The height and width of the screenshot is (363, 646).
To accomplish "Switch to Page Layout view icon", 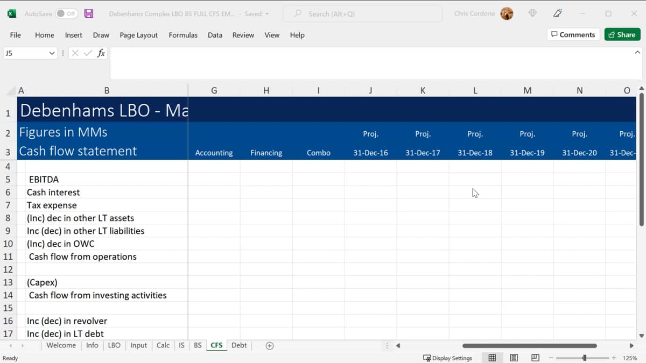I will pyautogui.click(x=514, y=358).
